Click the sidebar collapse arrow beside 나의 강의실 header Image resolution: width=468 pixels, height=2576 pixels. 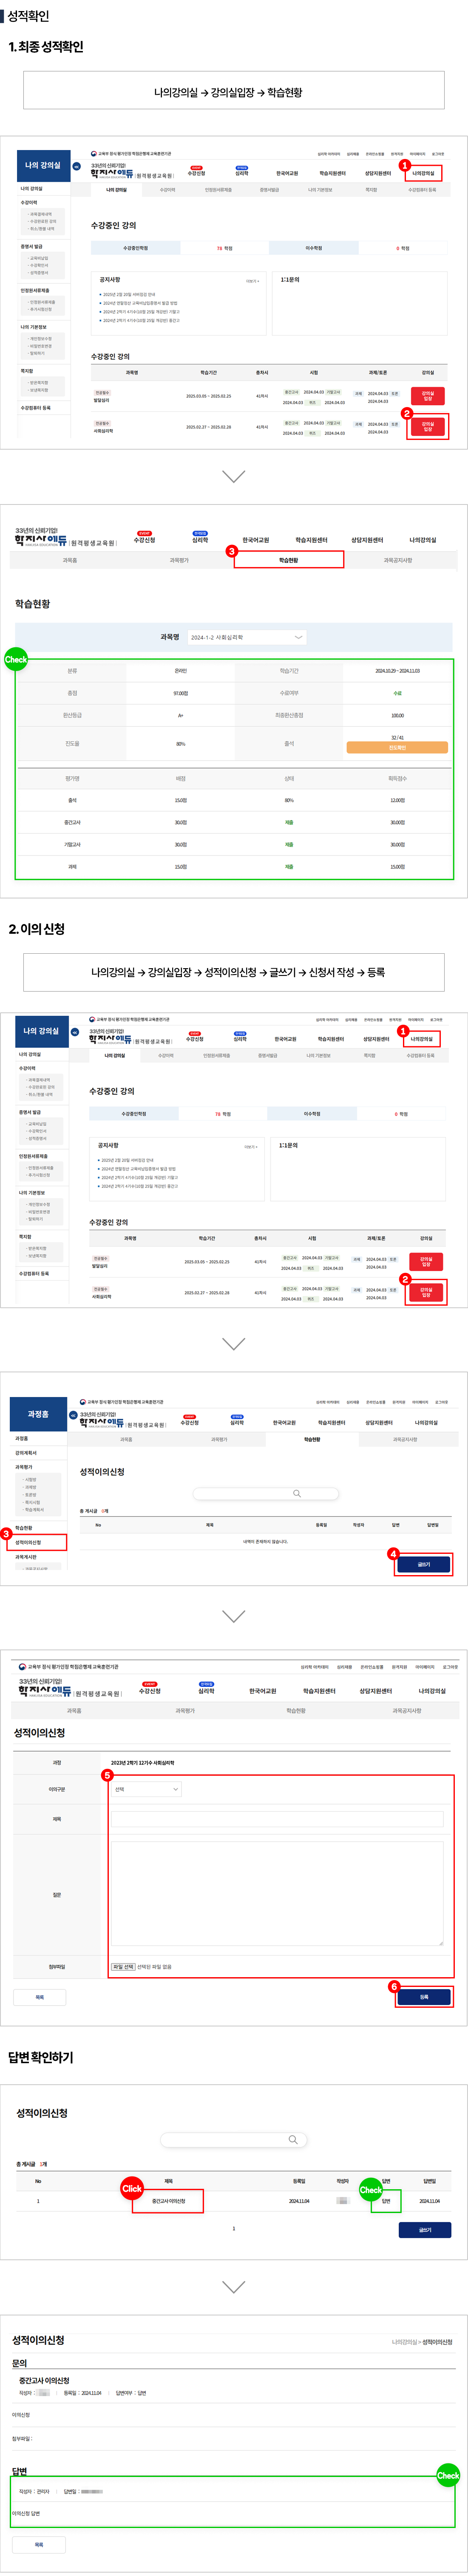pos(76,166)
